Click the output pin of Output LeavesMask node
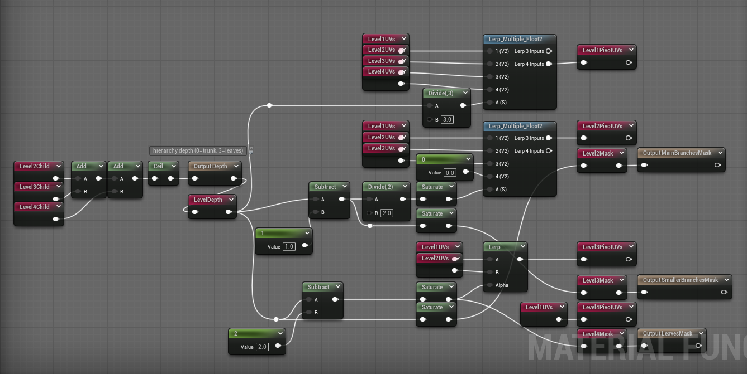 (x=698, y=346)
